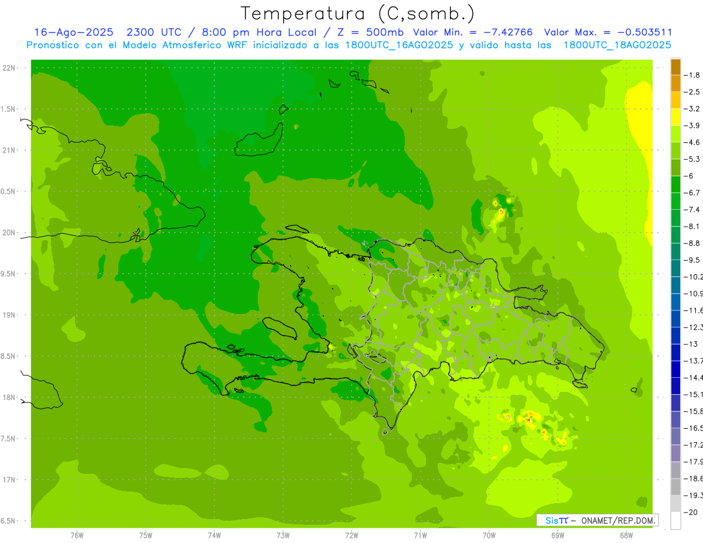Click the "2300 UTC" time text
703x543 pixels.
[x=154, y=32]
